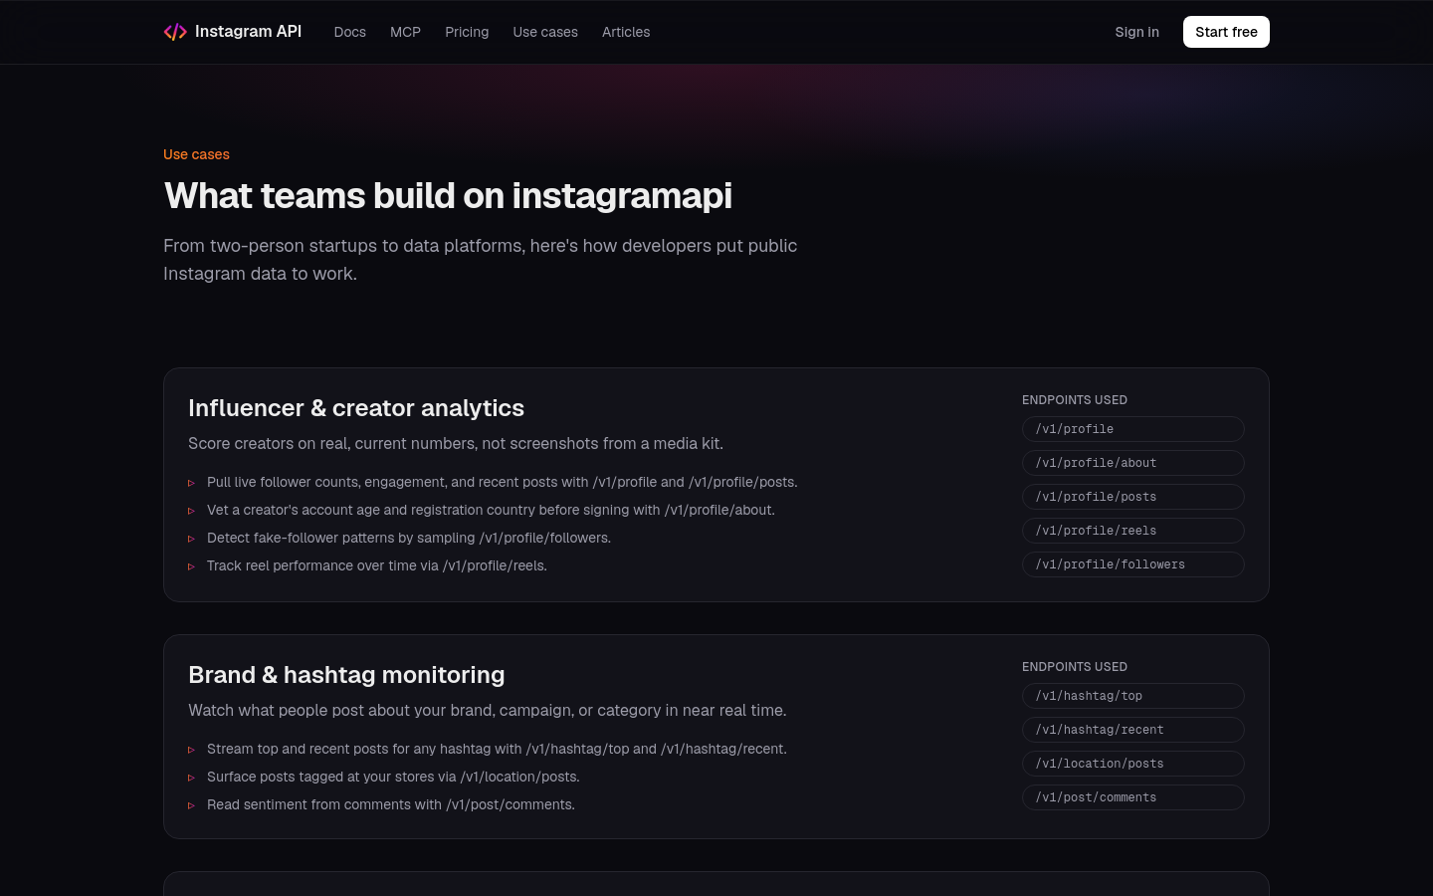Click the /v1/profile/reels endpoint chip
The height and width of the screenshot is (896, 1433).
click(x=1133, y=531)
